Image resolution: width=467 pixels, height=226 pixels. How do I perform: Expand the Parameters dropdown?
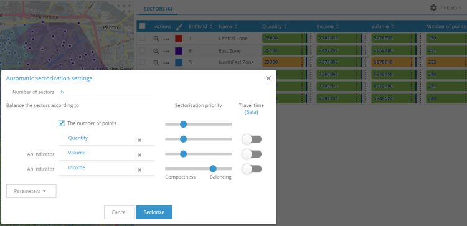(x=31, y=191)
